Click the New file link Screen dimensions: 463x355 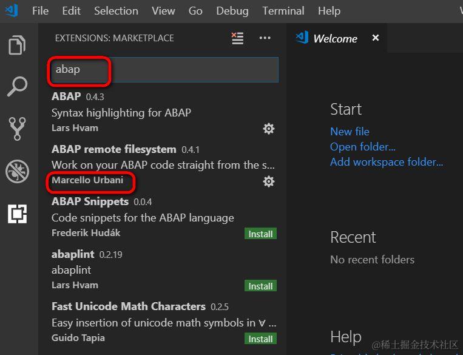(350, 132)
